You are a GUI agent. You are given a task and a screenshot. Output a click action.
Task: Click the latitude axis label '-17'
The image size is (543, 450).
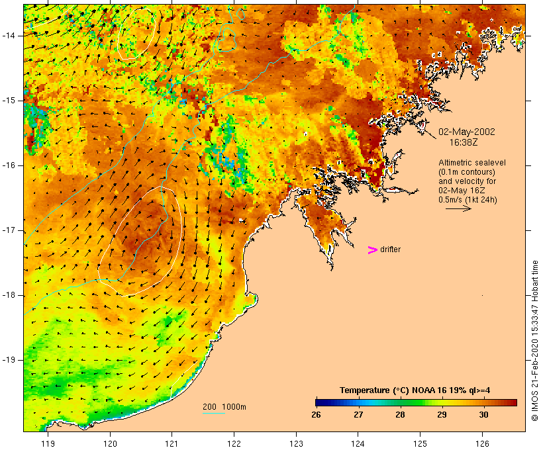9,230
